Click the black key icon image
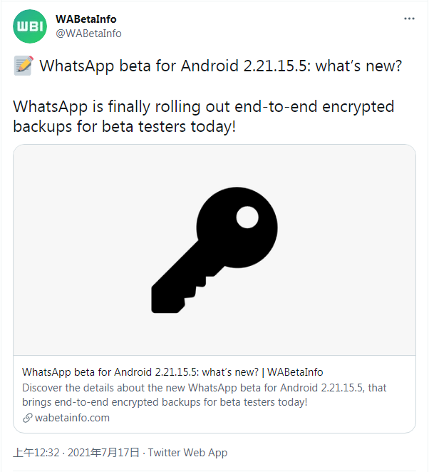The width and height of the screenshot is (429, 472). tap(214, 250)
